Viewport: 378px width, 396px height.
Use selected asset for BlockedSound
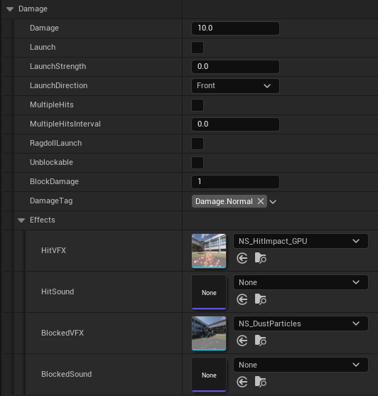point(242,382)
